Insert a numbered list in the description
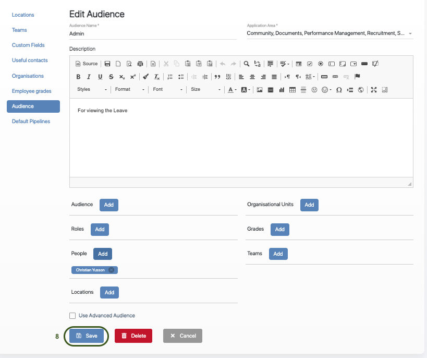 (x=170, y=77)
